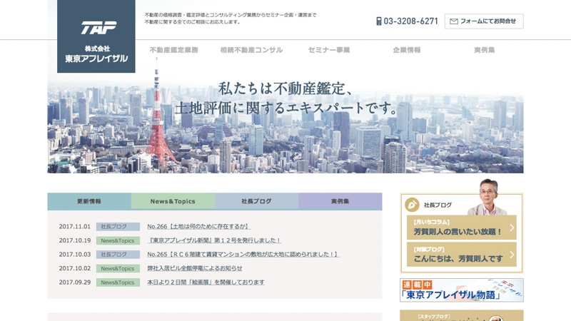Click the arrow on こんにちは、芳賀則人です banner
This screenshot has width=571, height=321.
tap(512, 255)
